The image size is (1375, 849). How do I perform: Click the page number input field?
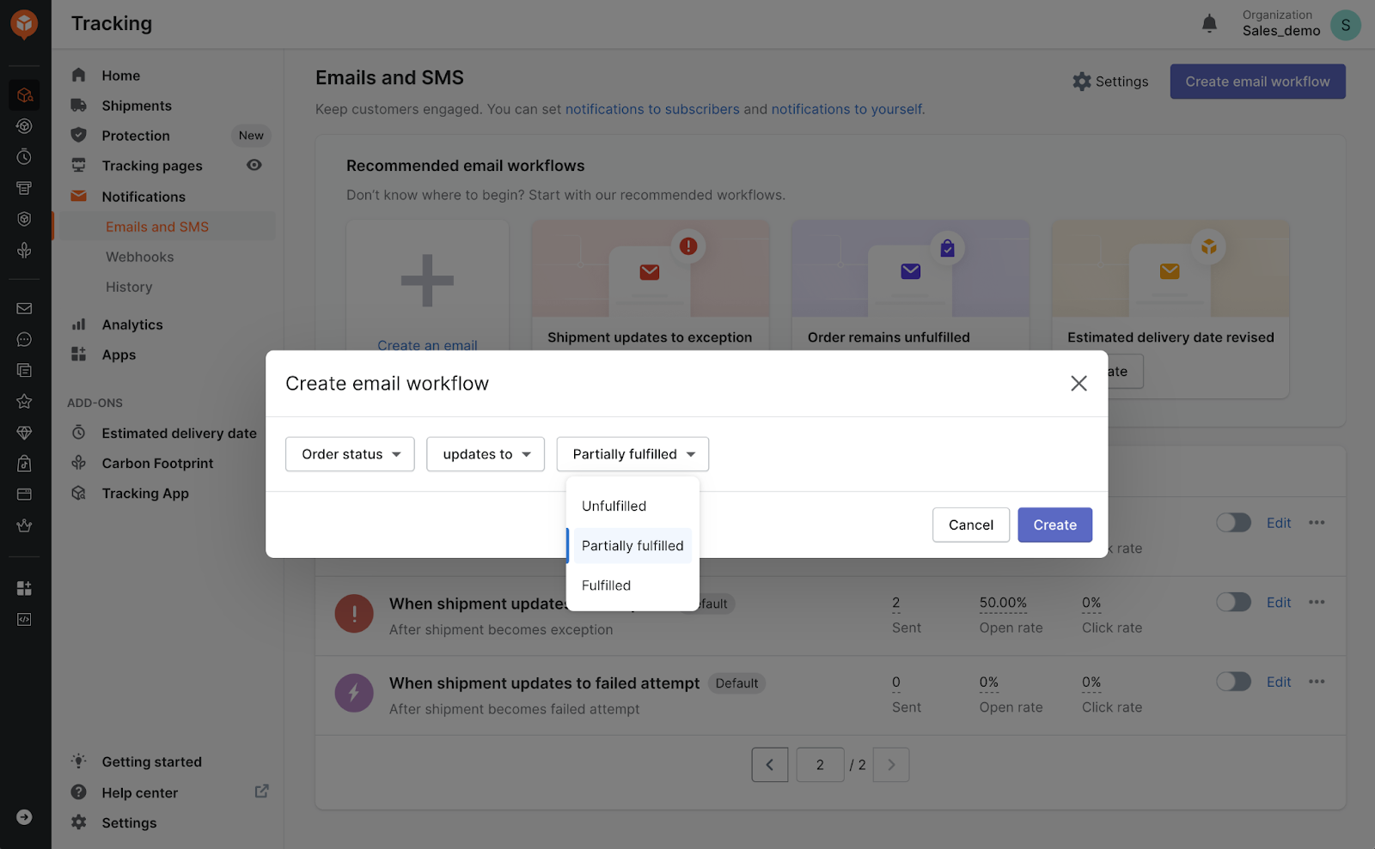tap(820, 765)
